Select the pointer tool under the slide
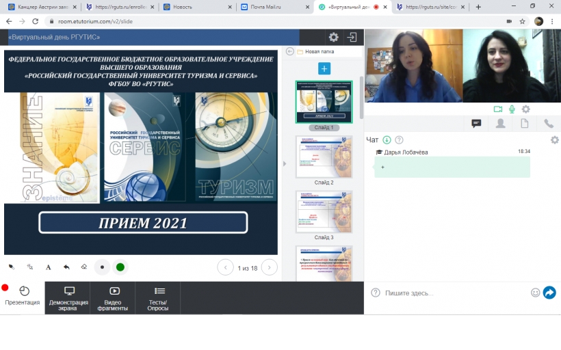 [12, 267]
